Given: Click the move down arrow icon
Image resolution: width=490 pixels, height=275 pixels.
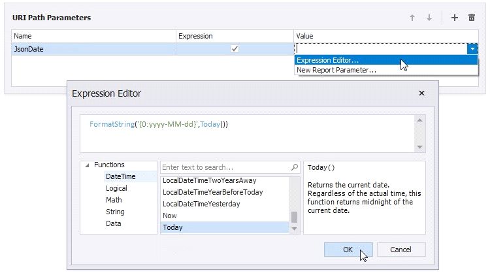Looking at the screenshot, I should pos(429,18).
